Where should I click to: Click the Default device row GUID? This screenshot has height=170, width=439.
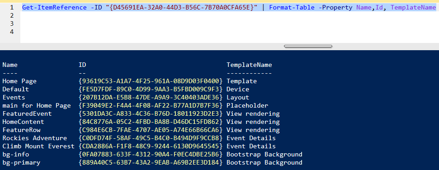[x=151, y=90]
